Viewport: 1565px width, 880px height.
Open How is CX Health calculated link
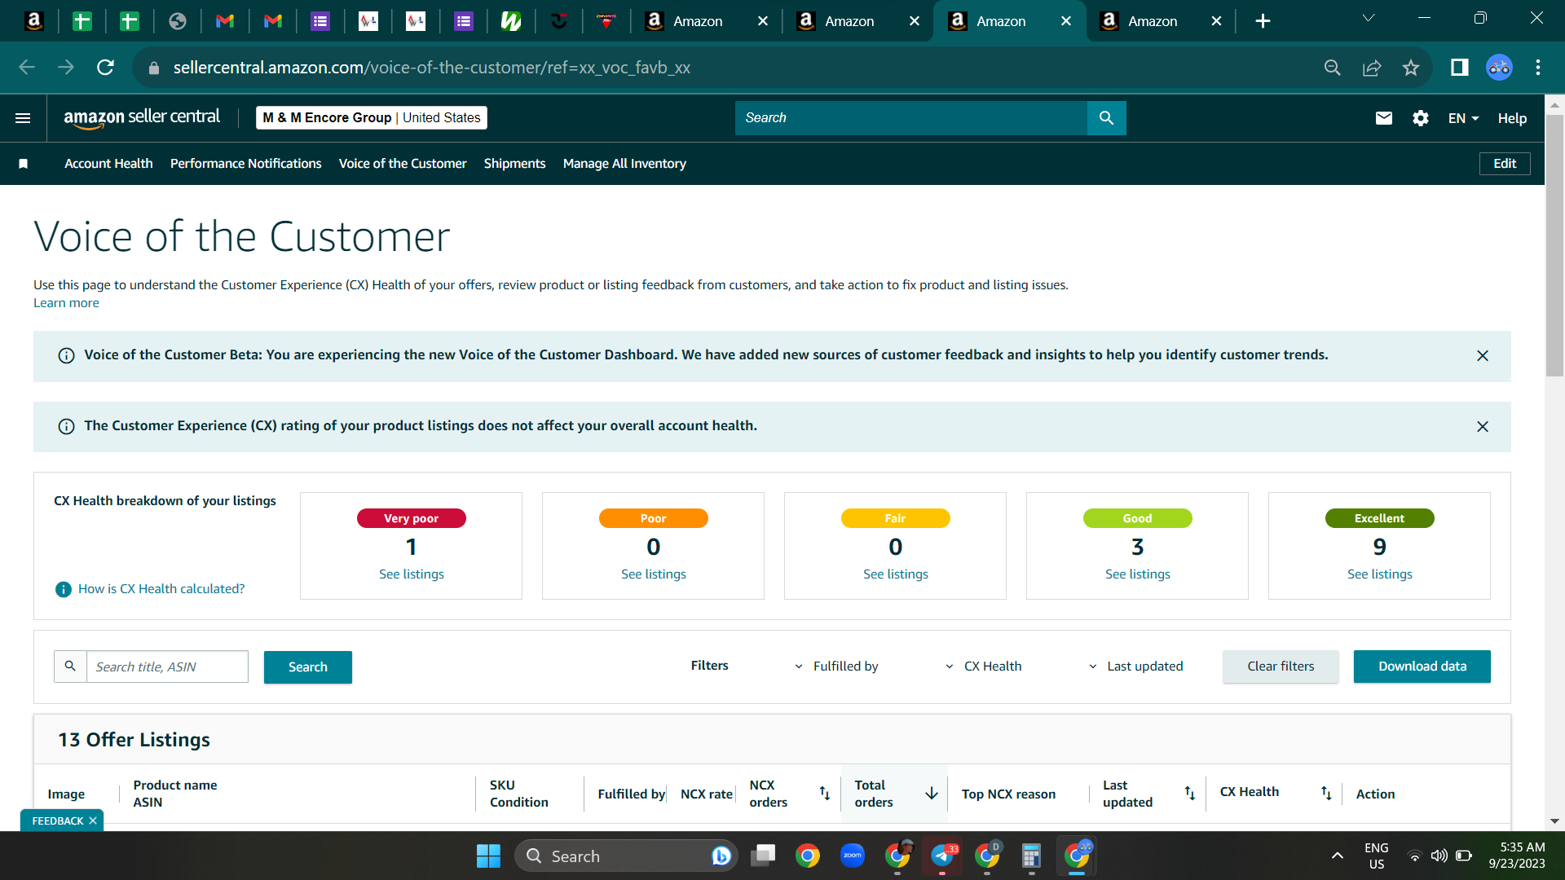click(x=161, y=589)
